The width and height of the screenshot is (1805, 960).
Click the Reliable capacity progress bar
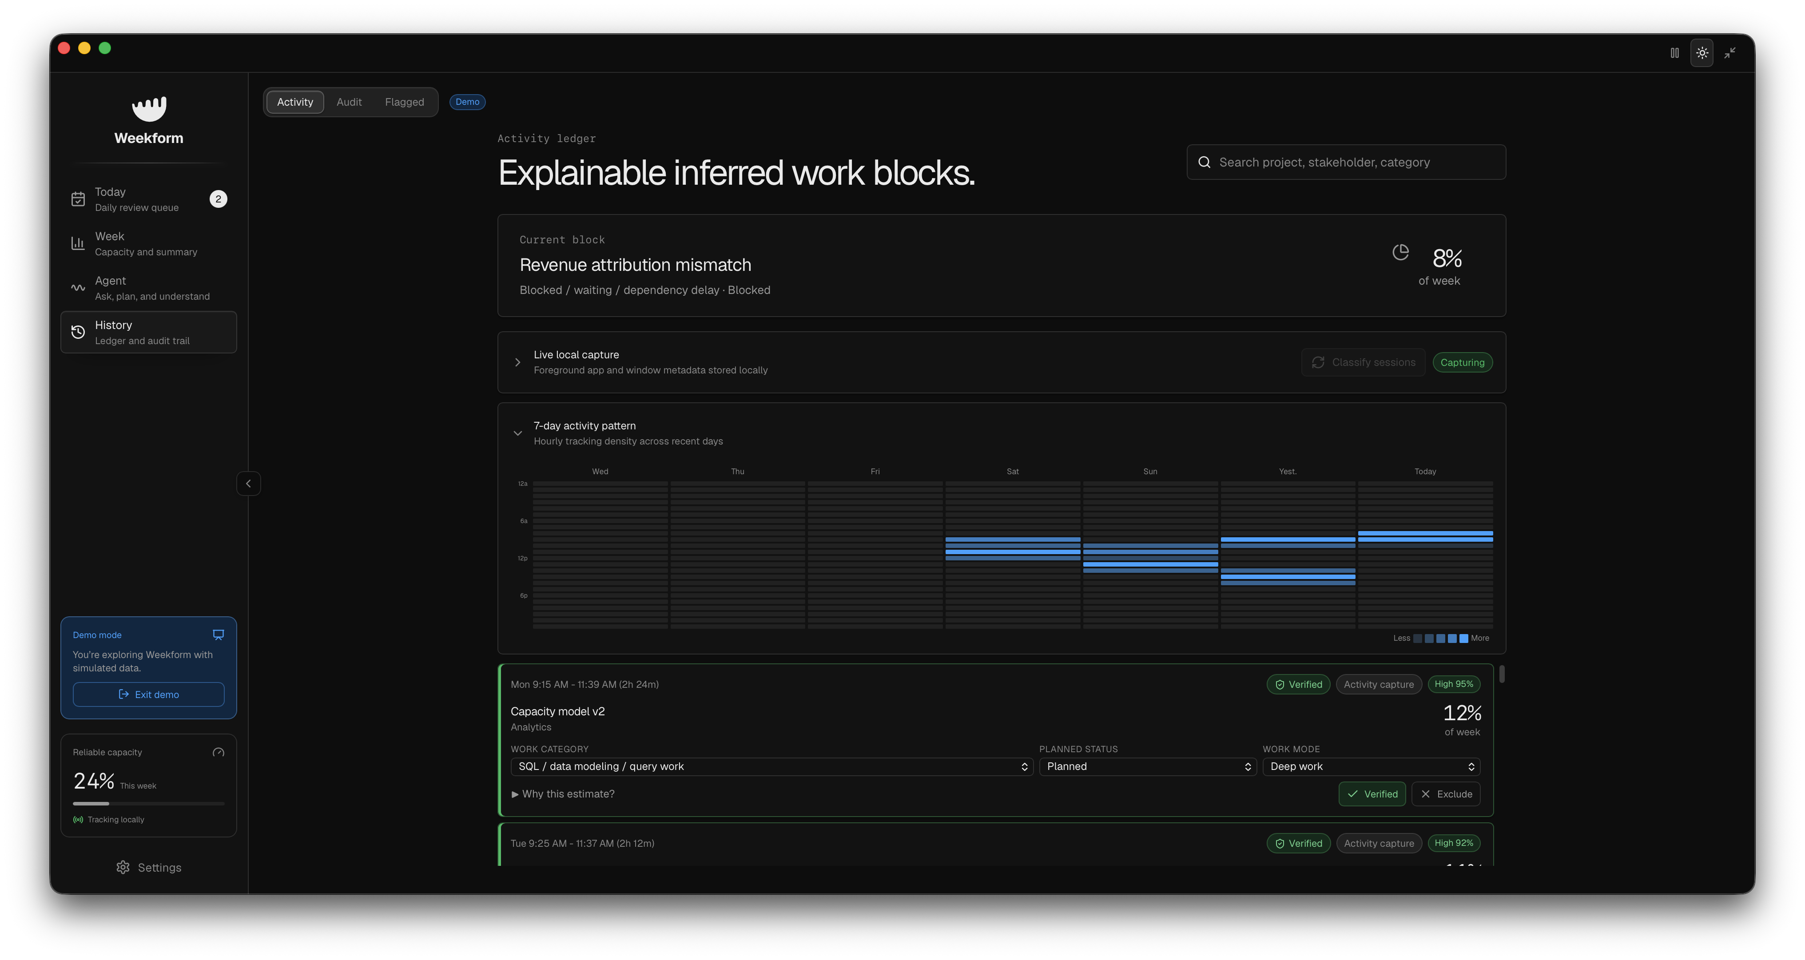[x=148, y=803]
